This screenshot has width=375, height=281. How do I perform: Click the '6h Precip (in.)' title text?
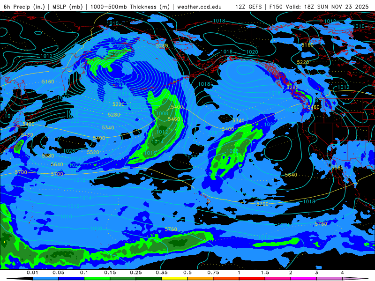[24, 7]
